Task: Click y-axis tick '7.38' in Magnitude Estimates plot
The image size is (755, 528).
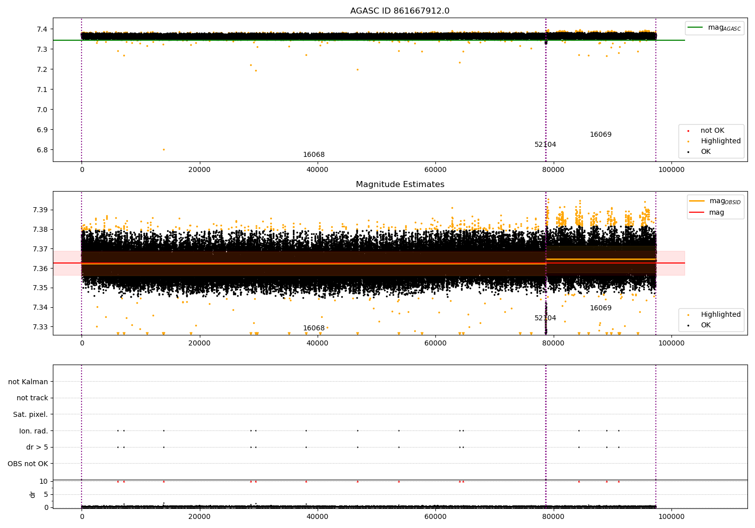Action: click(x=40, y=229)
